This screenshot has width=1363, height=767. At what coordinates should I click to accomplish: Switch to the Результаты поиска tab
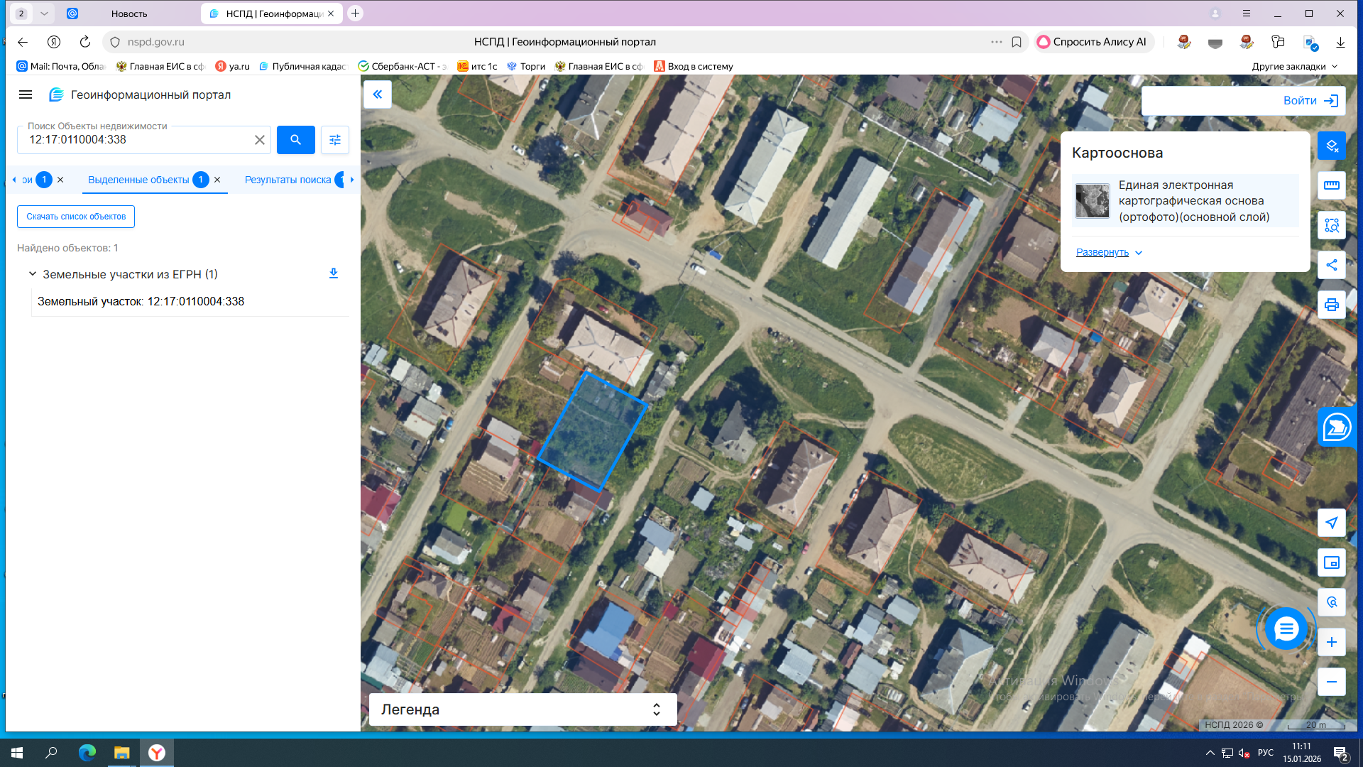click(x=288, y=180)
